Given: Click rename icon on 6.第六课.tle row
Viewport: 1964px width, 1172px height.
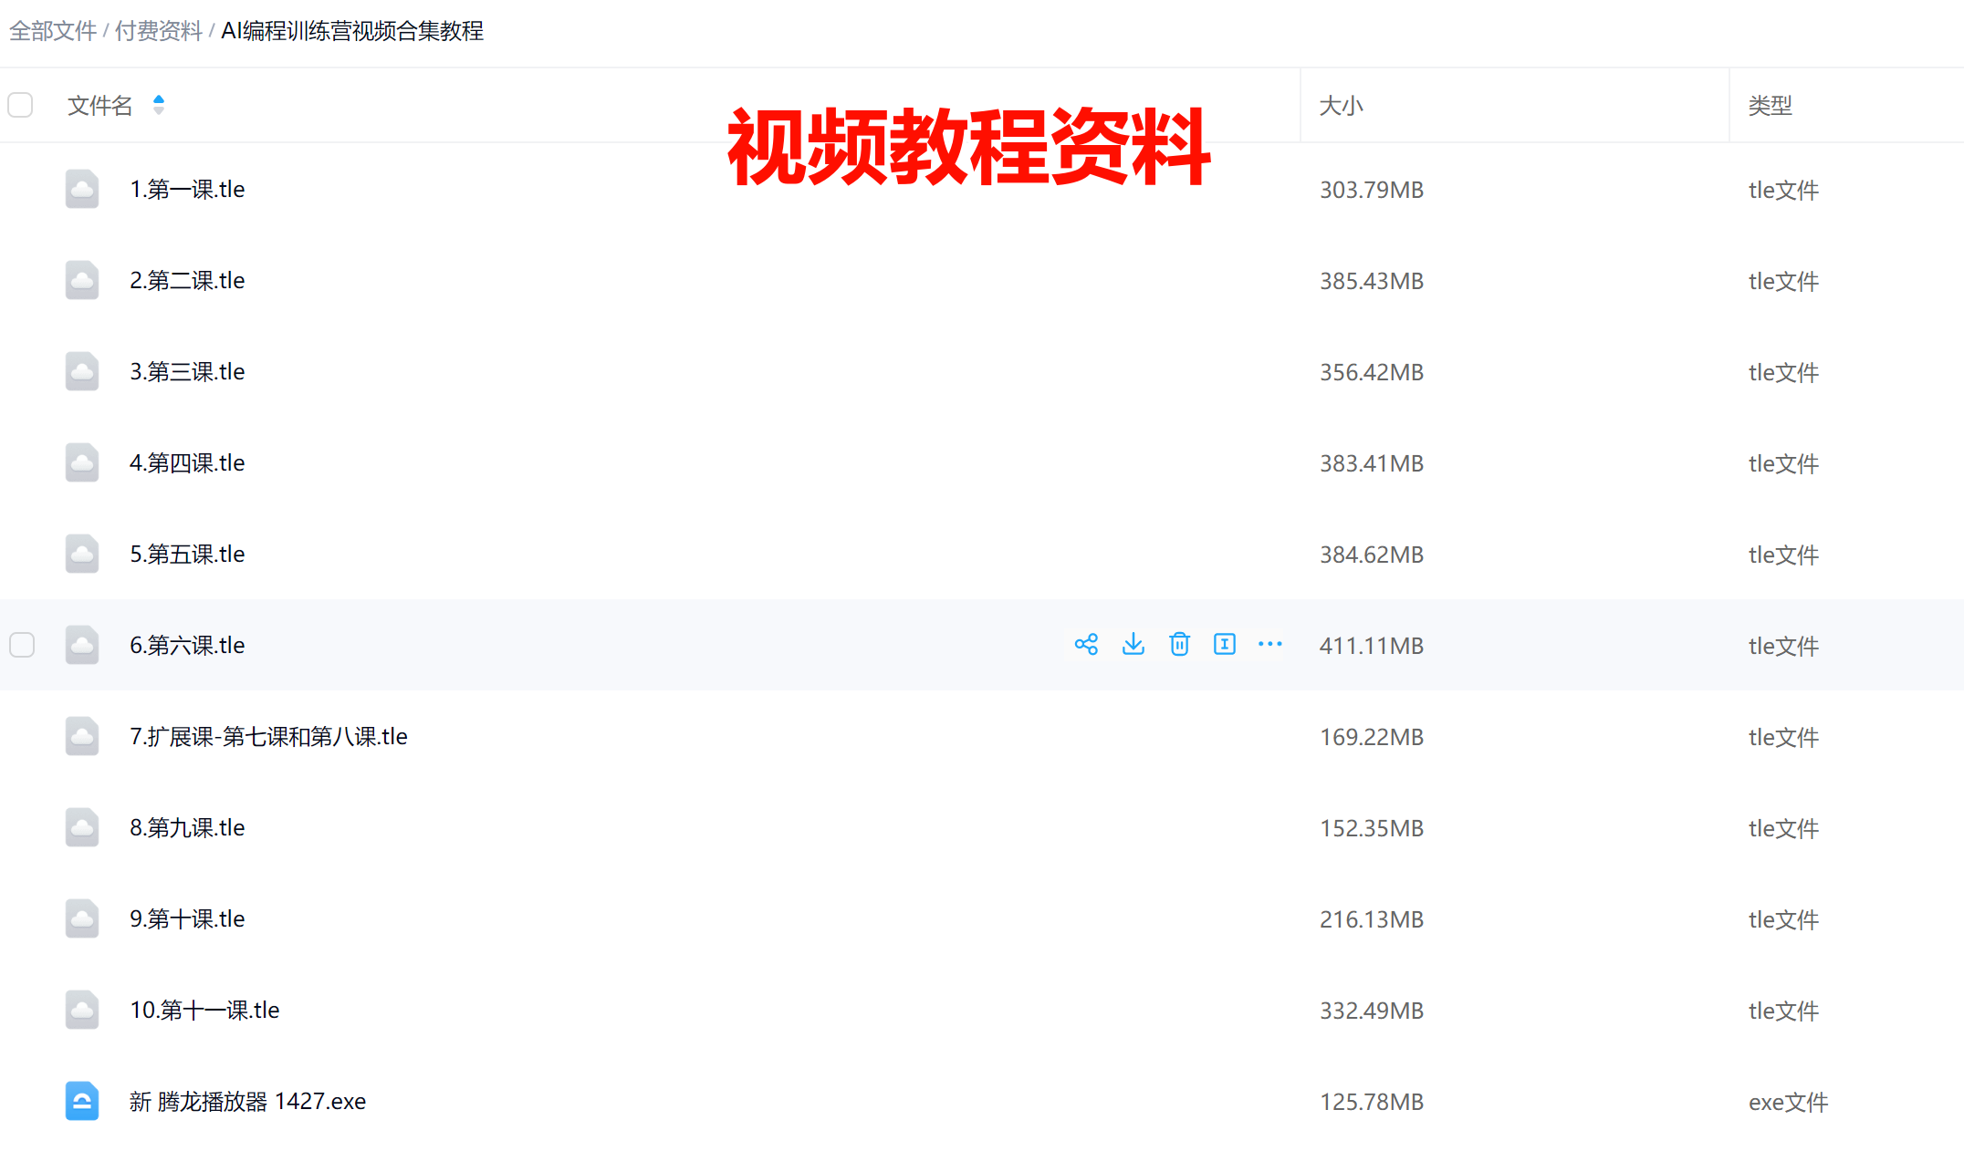Looking at the screenshot, I should click(1225, 645).
